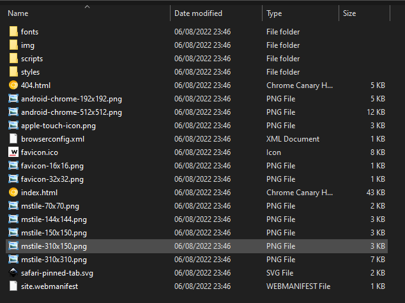Select apple-touch-icon.png file name

tap(58, 126)
